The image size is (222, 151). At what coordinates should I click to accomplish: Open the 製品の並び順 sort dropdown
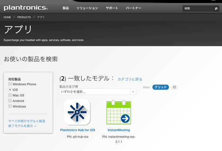[98, 92]
